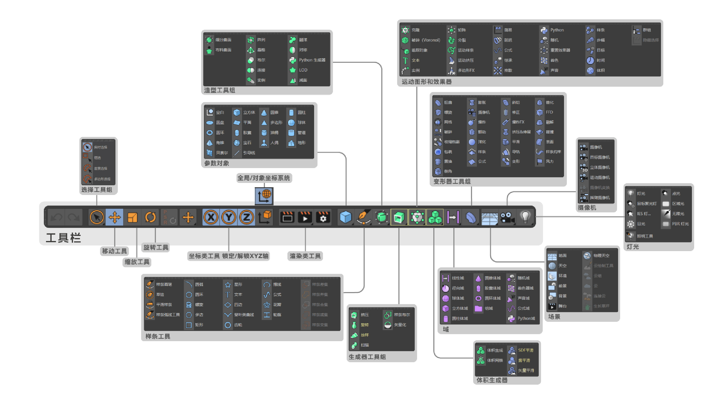718x404 pixels.
Task: Switch global/object coordinate system icon
Action: (264, 217)
